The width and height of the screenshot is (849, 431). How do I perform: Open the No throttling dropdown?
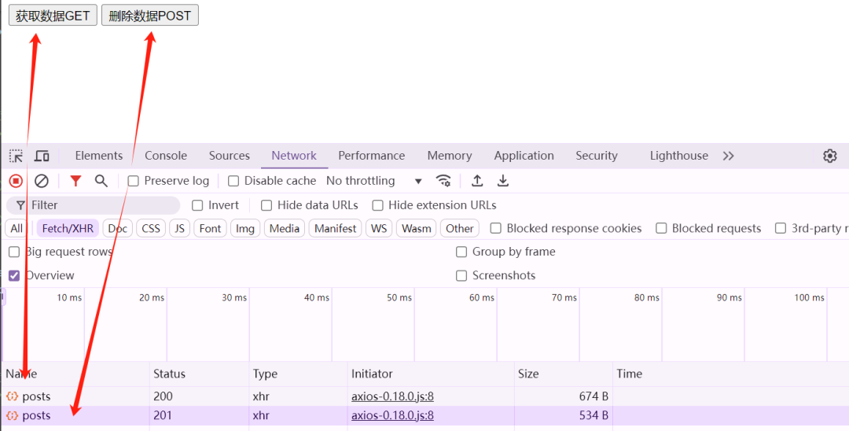(x=374, y=181)
